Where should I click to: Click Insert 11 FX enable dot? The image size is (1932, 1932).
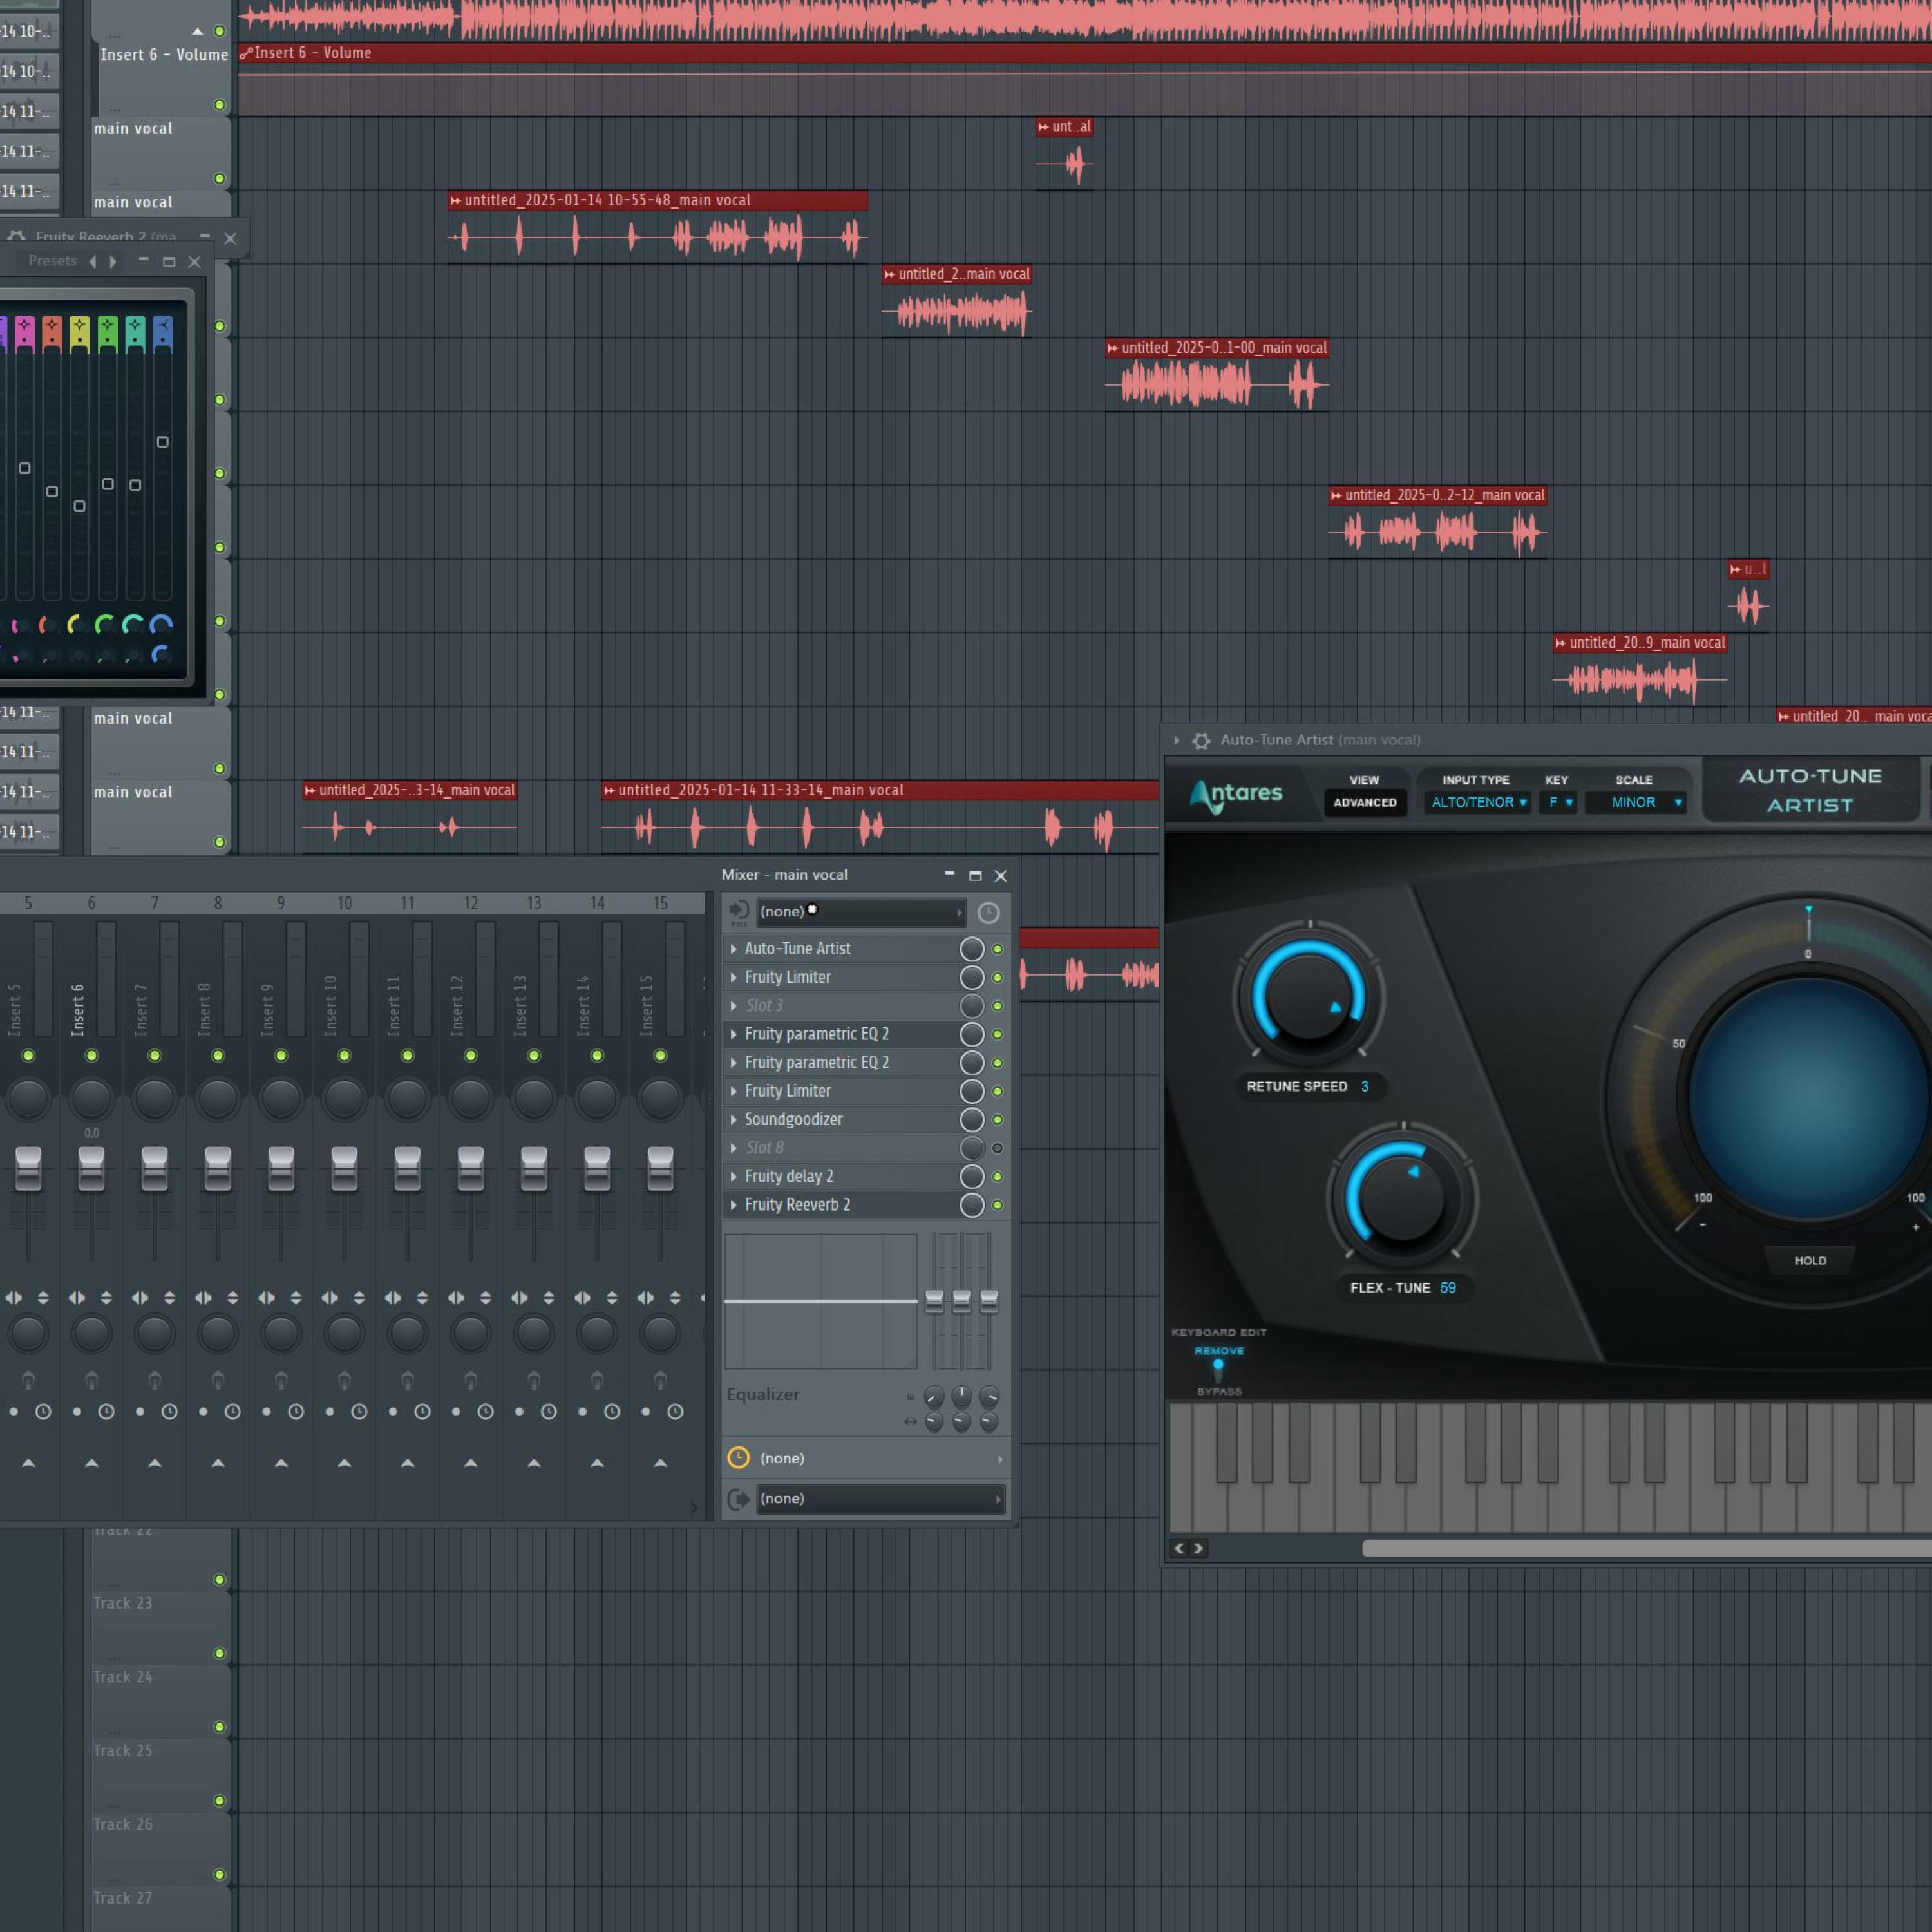pos(408,1380)
